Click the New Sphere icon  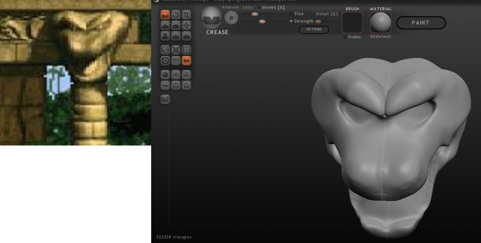pos(165,75)
